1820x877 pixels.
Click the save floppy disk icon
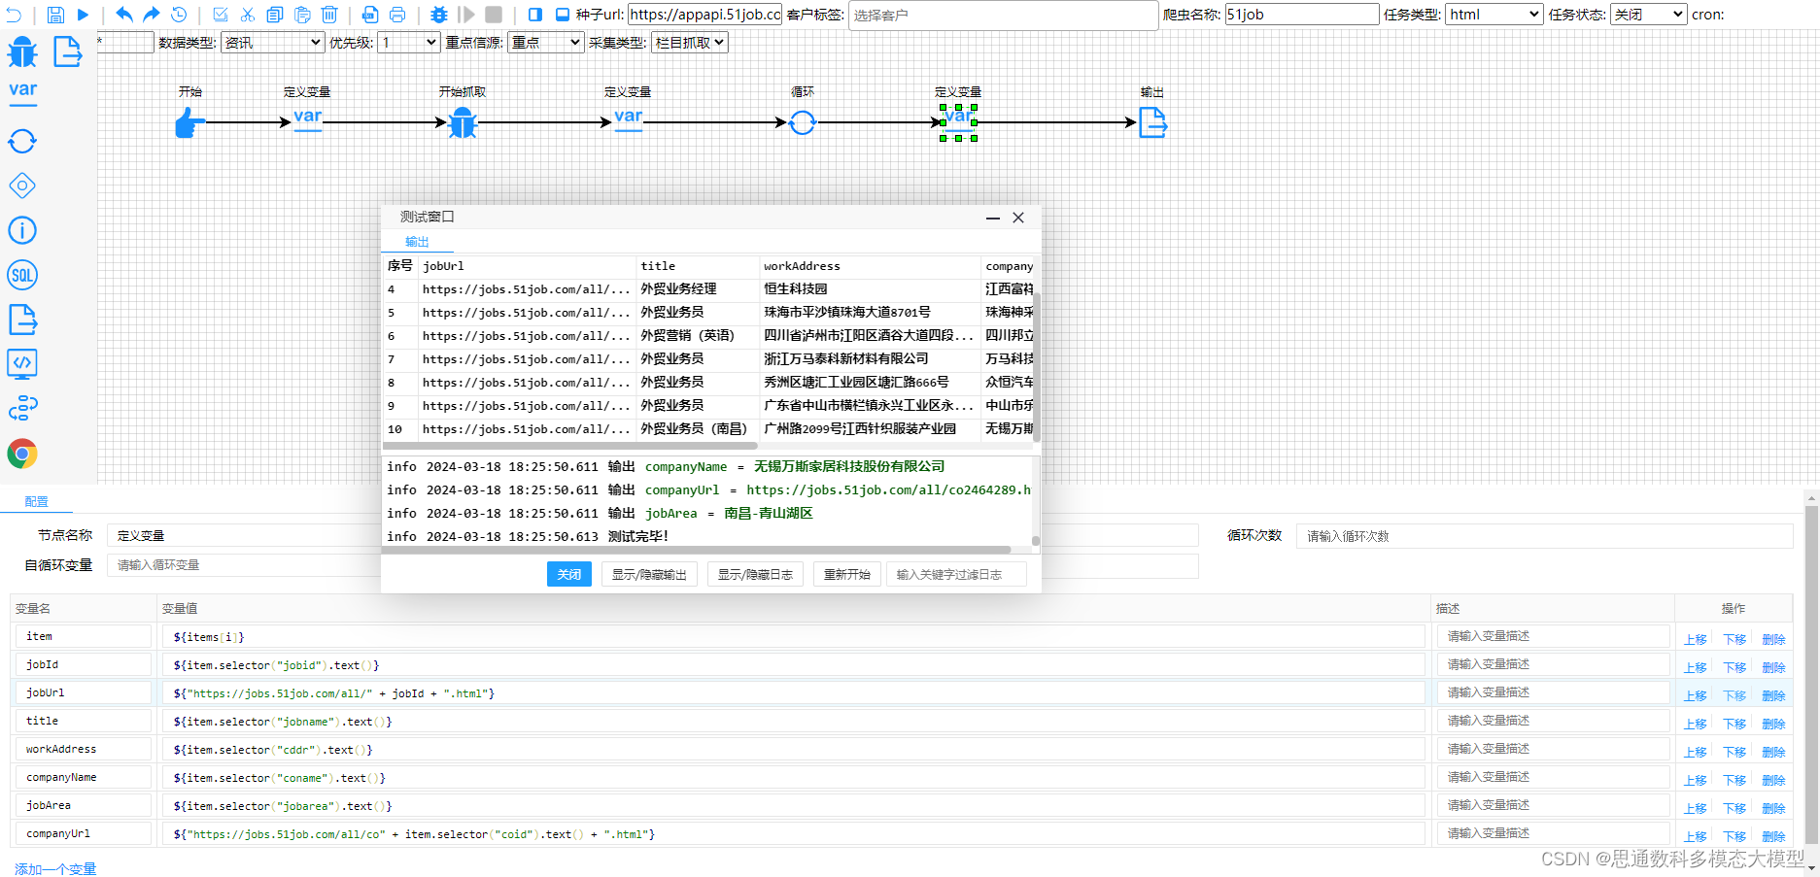pyautogui.click(x=55, y=15)
